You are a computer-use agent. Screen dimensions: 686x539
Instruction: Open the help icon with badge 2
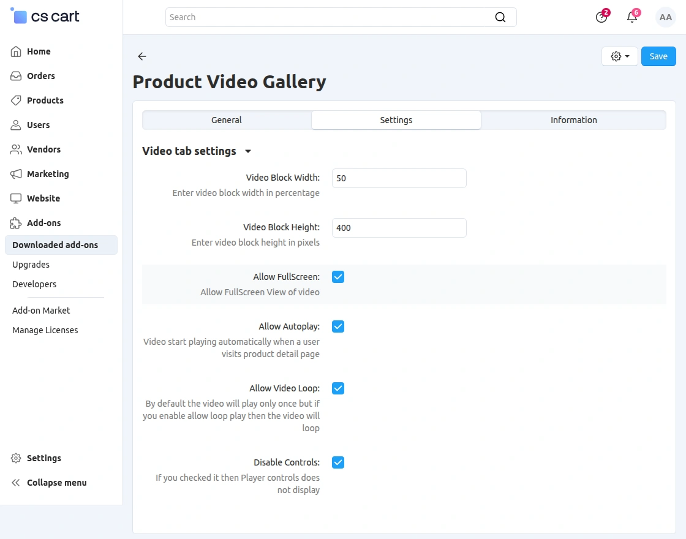click(x=601, y=17)
